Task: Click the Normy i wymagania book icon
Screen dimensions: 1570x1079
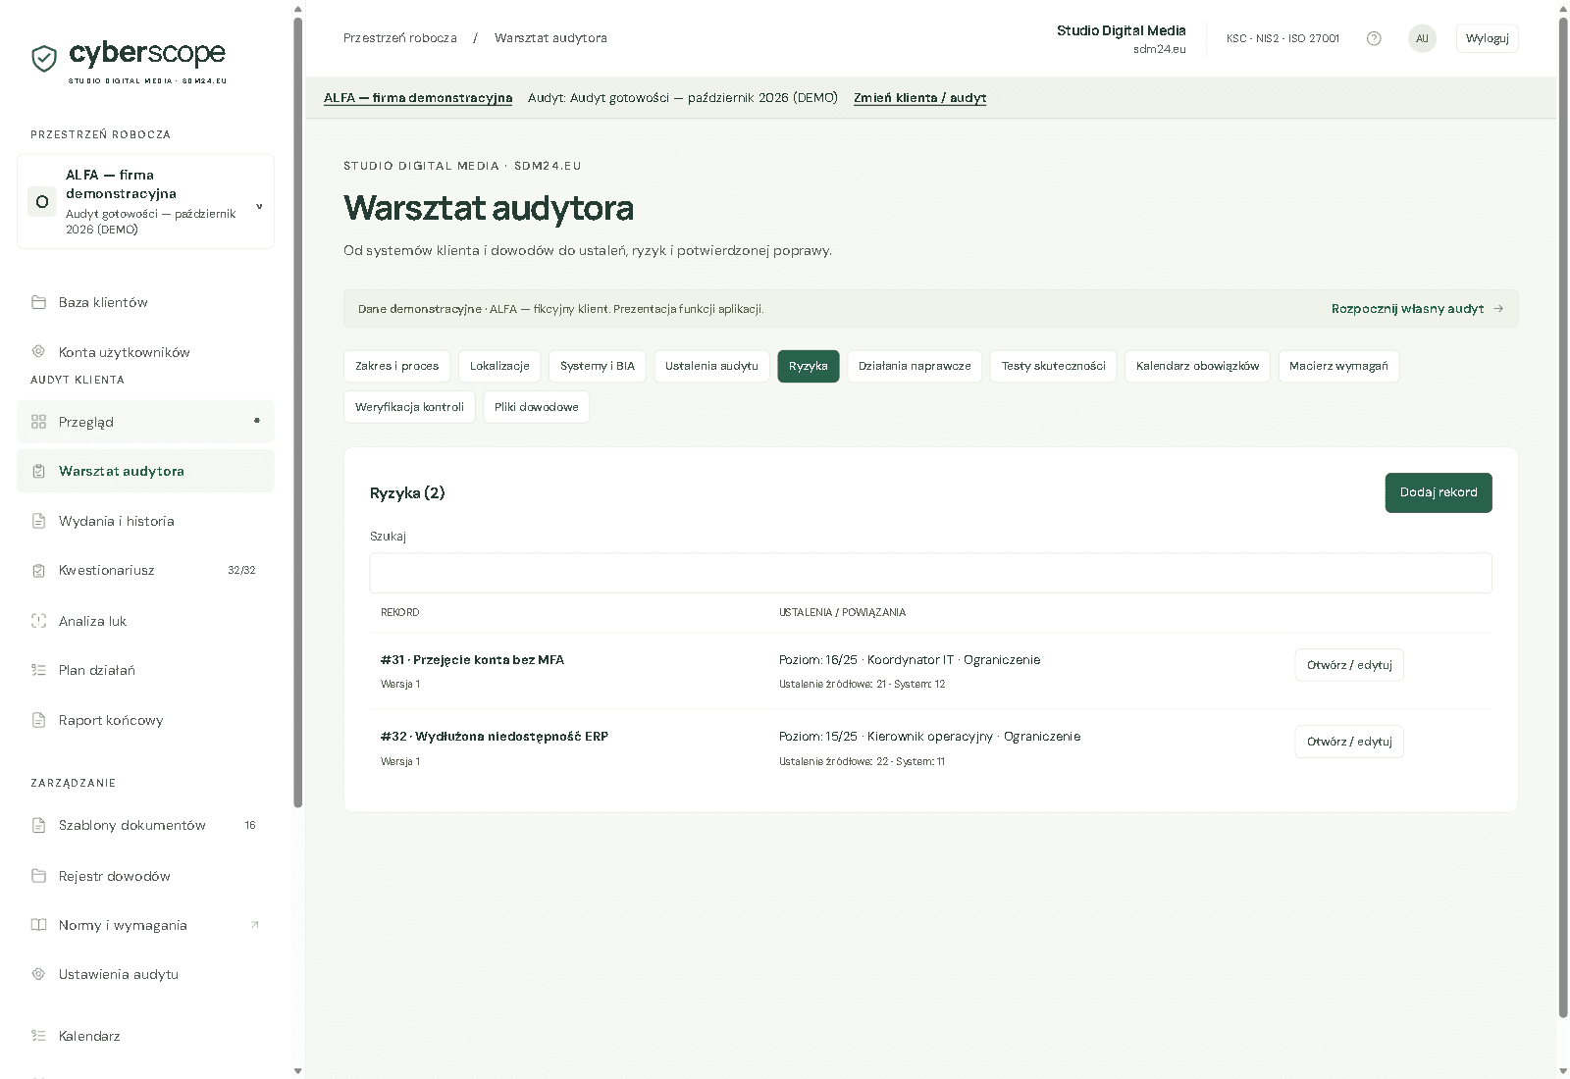Action: [x=39, y=925]
